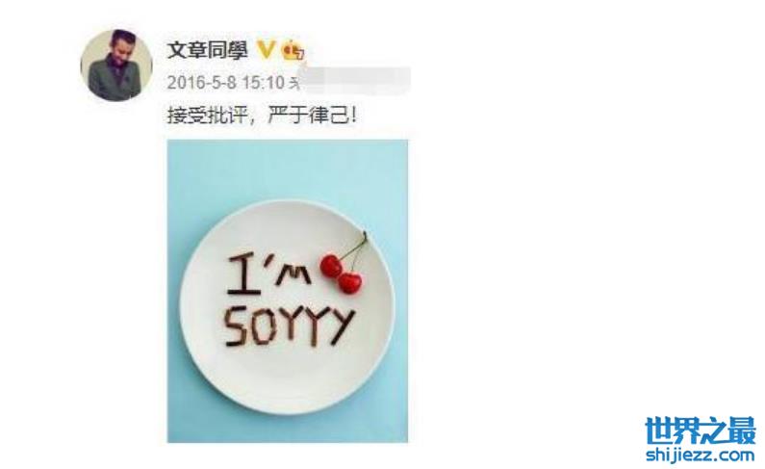Open the poster's round profile avatar

[116, 65]
